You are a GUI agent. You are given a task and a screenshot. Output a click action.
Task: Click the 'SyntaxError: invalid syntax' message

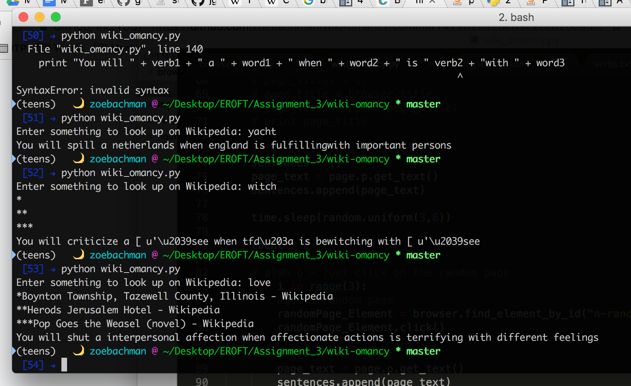pyautogui.click(x=93, y=90)
